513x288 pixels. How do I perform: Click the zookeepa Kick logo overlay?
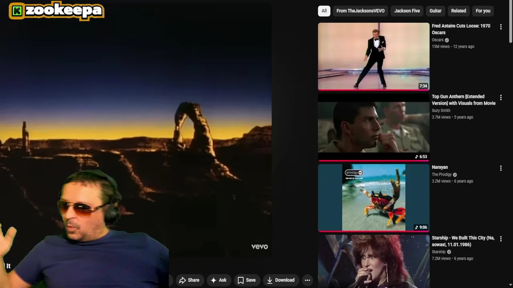pyautogui.click(x=57, y=11)
